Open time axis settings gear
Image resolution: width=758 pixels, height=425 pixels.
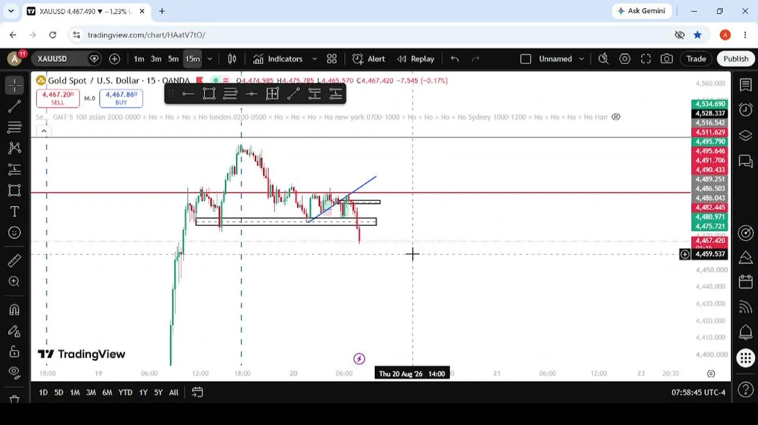tap(711, 373)
